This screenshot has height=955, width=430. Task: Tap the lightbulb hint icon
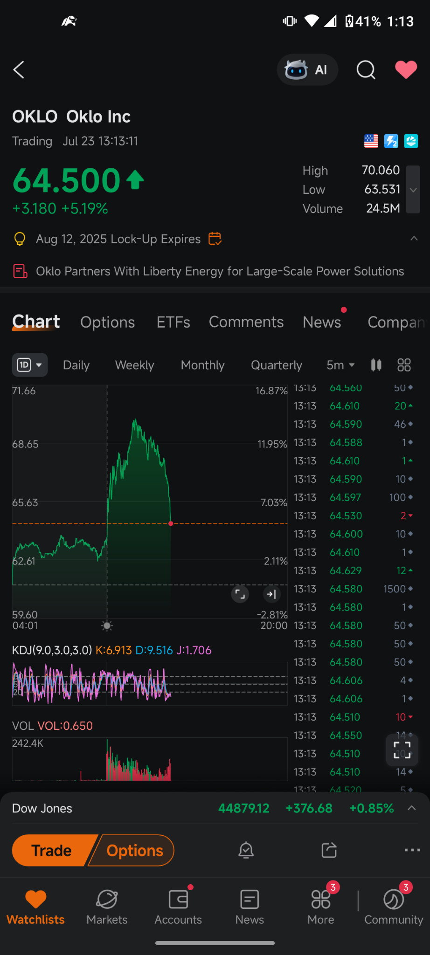pos(20,239)
